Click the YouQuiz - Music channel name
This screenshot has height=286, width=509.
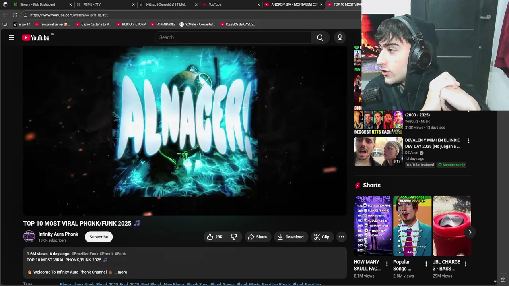[x=418, y=121]
